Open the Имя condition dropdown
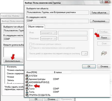The height and width of the screenshot is (101, 112). click(x=49, y=33)
